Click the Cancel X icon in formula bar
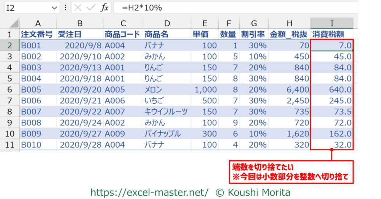 coord(78,8)
